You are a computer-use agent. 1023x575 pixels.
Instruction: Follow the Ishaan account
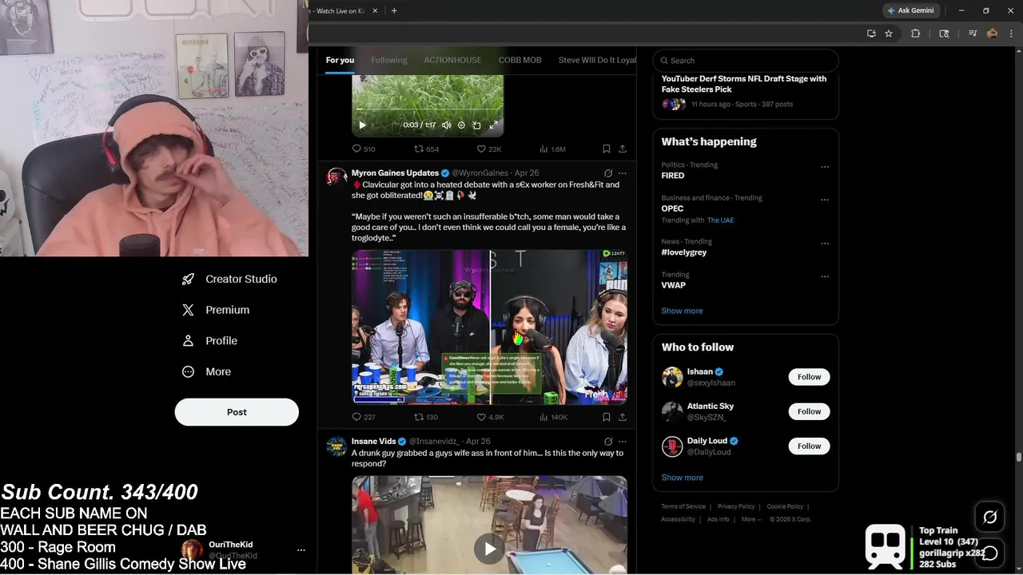tap(809, 377)
